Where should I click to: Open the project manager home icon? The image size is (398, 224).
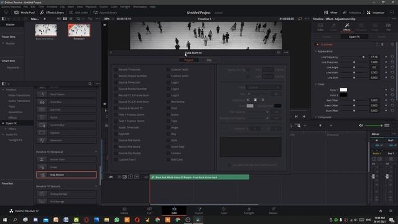(381, 211)
